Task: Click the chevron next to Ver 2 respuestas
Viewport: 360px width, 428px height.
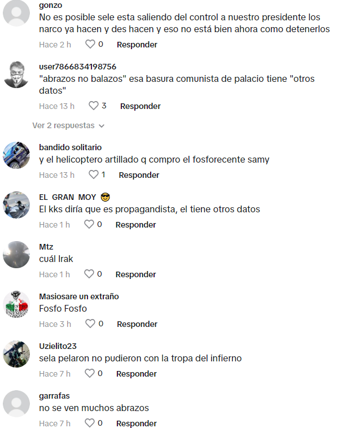Action: (x=102, y=126)
